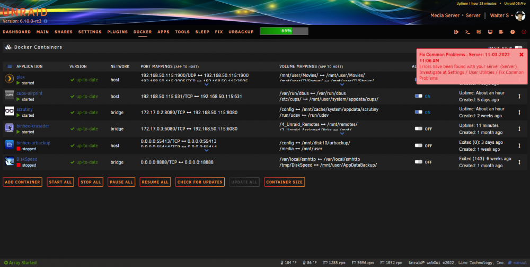Click the reorder arrow for scrutiny row
Image resolution: width=530 pixels, height=267 pixels.
click(x=519, y=113)
